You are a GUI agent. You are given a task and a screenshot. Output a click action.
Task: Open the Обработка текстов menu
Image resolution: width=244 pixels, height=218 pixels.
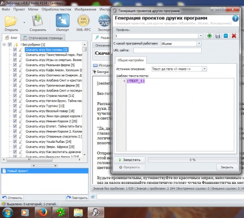(56, 9)
